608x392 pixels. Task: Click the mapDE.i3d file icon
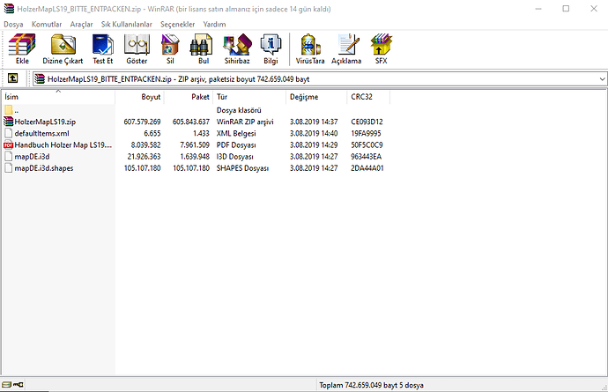[9, 156]
